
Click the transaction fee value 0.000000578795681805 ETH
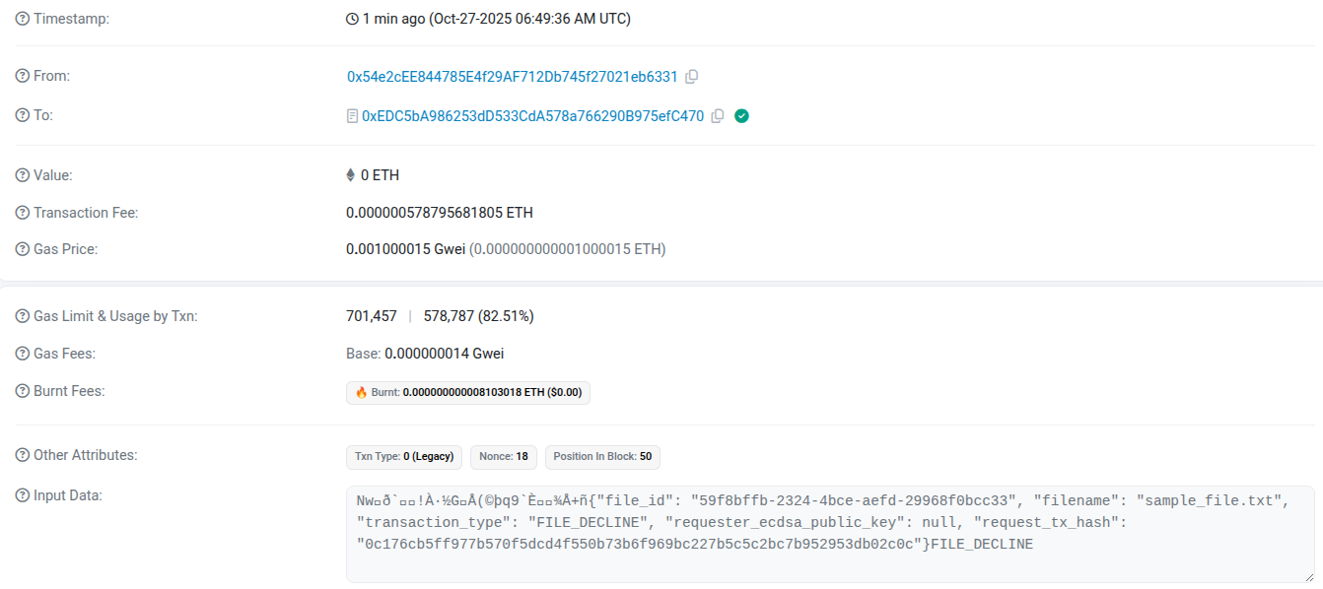pos(440,213)
